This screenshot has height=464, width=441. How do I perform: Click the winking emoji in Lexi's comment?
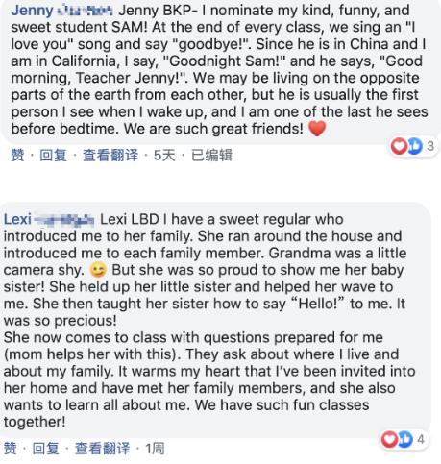[98, 270]
